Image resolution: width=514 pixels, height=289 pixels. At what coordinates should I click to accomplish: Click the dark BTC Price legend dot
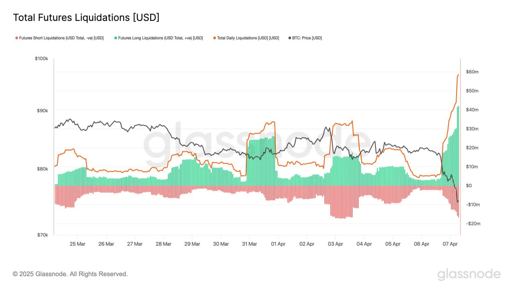tap(290, 38)
